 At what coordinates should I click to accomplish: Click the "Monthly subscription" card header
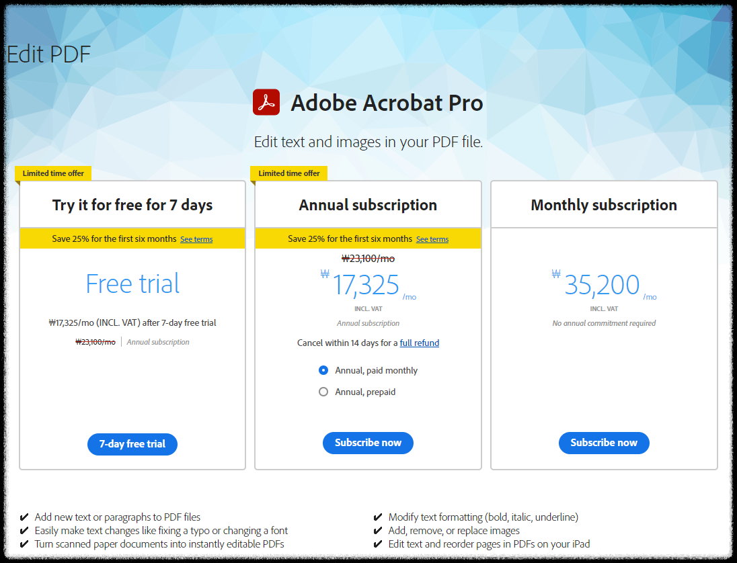[603, 204]
